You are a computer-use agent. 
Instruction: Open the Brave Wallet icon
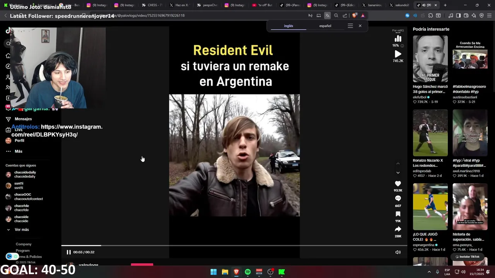[x=466, y=15]
